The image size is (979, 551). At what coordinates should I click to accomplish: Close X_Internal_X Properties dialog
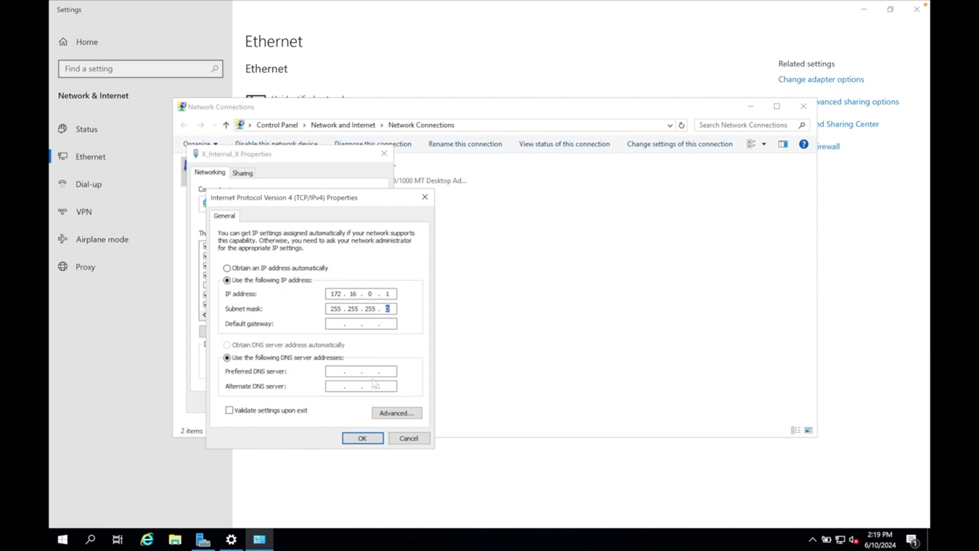click(x=384, y=153)
